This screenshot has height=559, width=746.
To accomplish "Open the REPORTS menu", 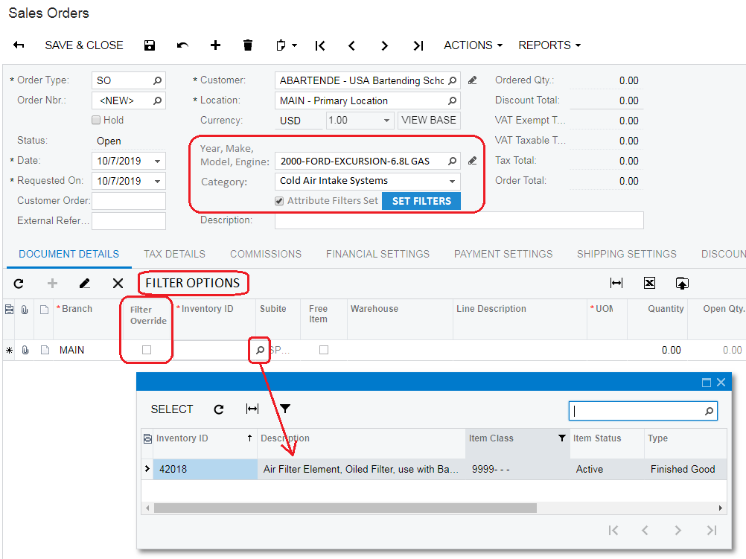I will 549,45.
